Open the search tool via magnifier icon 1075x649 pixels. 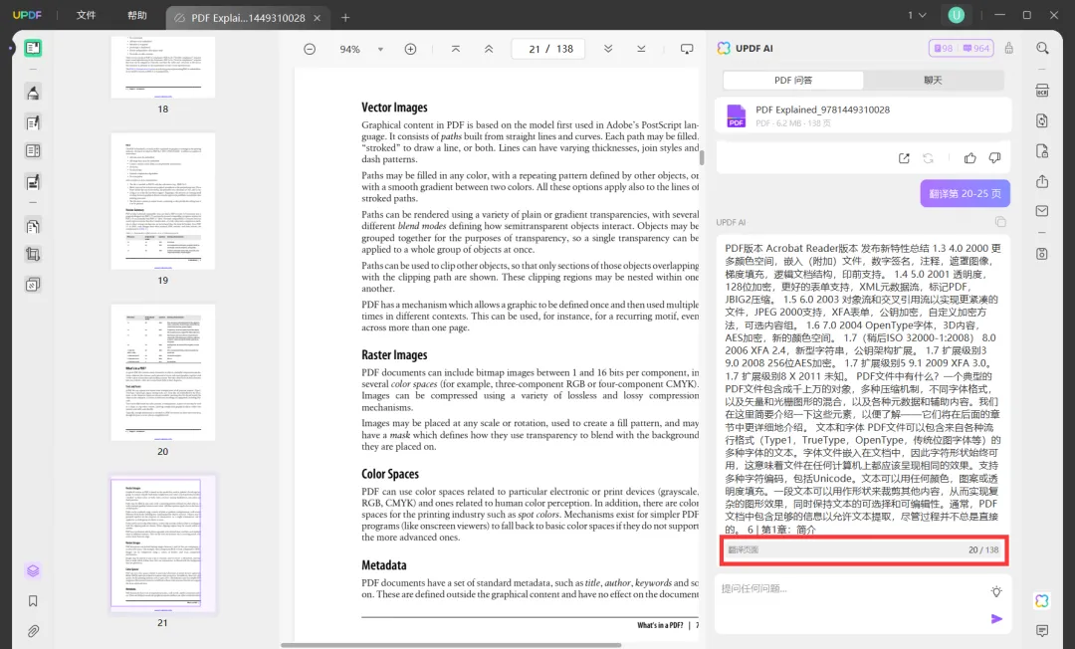pos(1041,47)
